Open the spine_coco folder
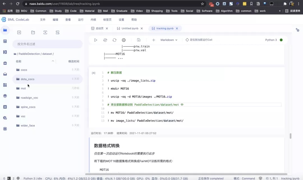The width and height of the screenshot is (303, 180). 48,107
